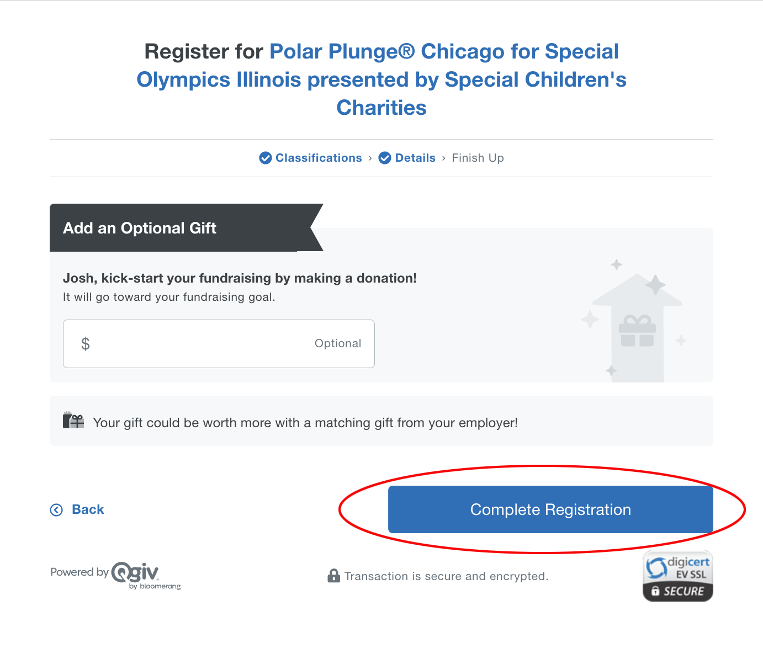Select the Details step indicator
Image resolution: width=763 pixels, height=659 pixels.
[x=415, y=158]
